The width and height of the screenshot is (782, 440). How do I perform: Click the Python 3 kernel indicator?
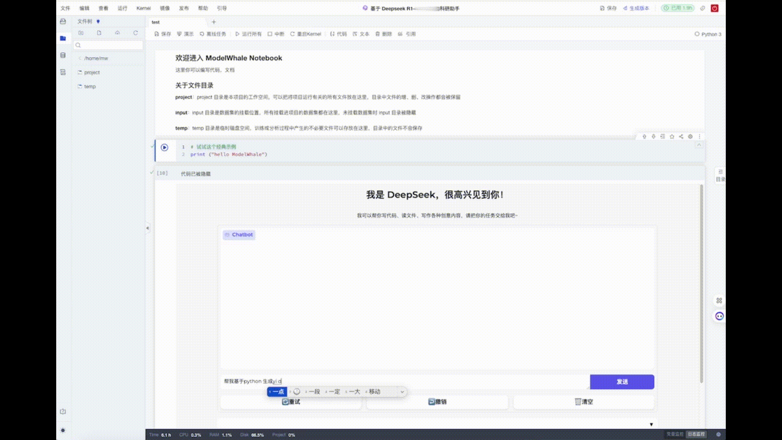[708, 34]
